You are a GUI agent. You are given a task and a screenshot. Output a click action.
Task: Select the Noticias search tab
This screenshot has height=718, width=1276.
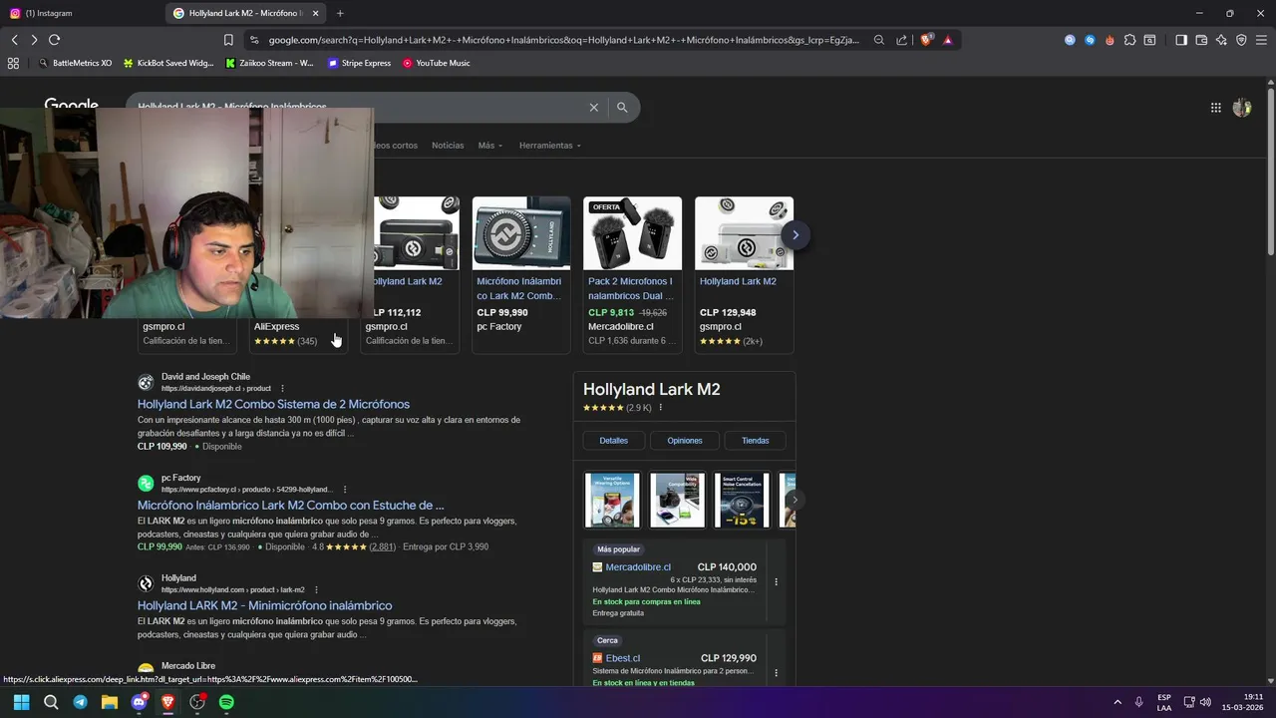click(x=448, y=146)
